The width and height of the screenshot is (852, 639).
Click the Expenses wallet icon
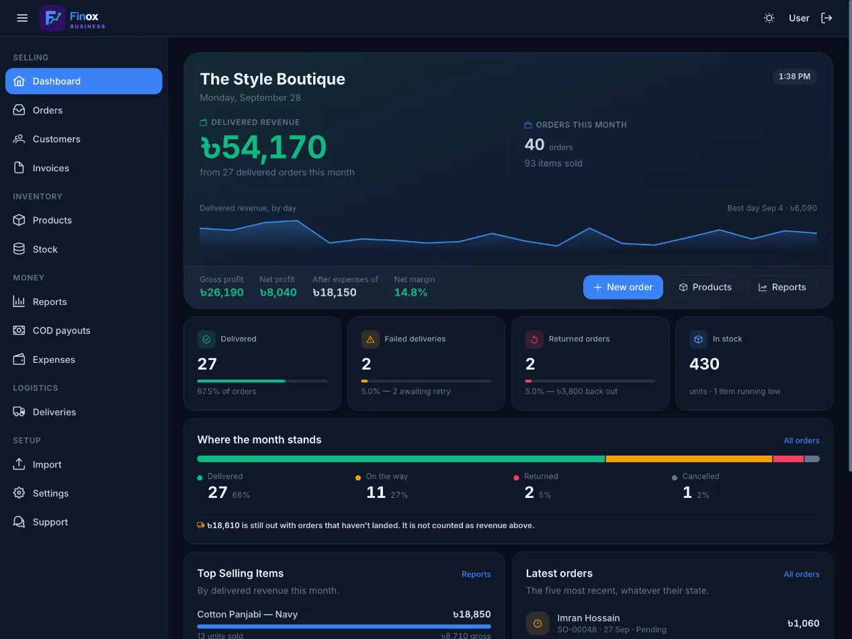(19, 359)
